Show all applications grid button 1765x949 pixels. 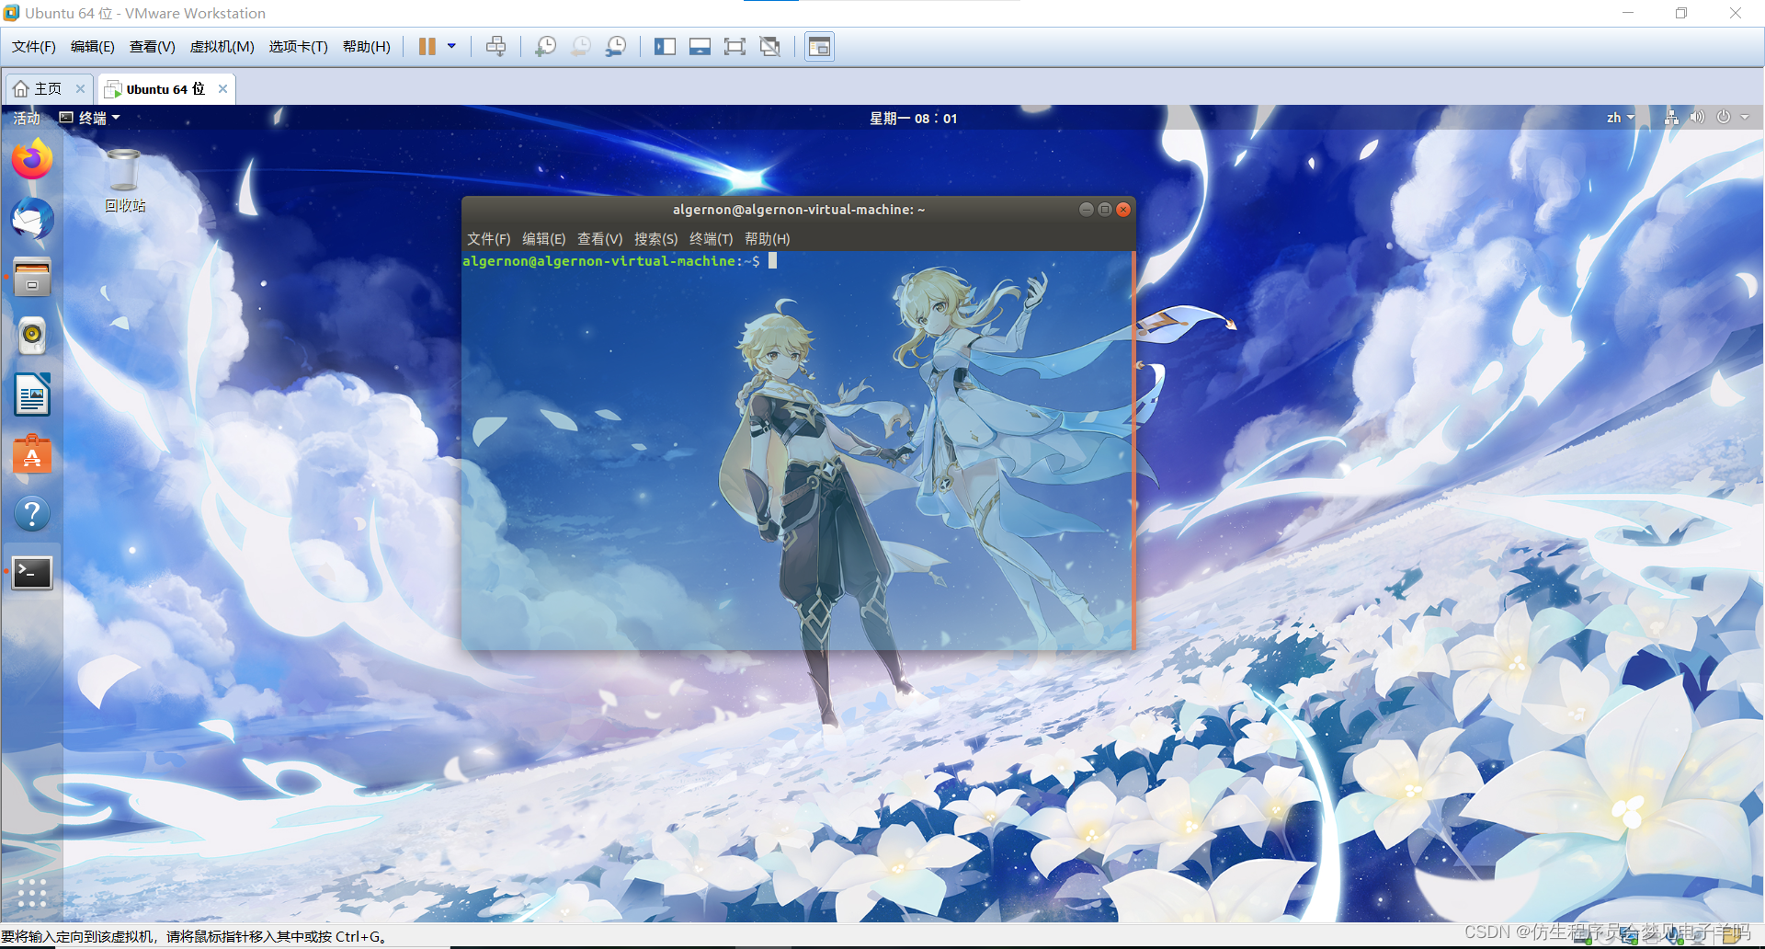32,893
